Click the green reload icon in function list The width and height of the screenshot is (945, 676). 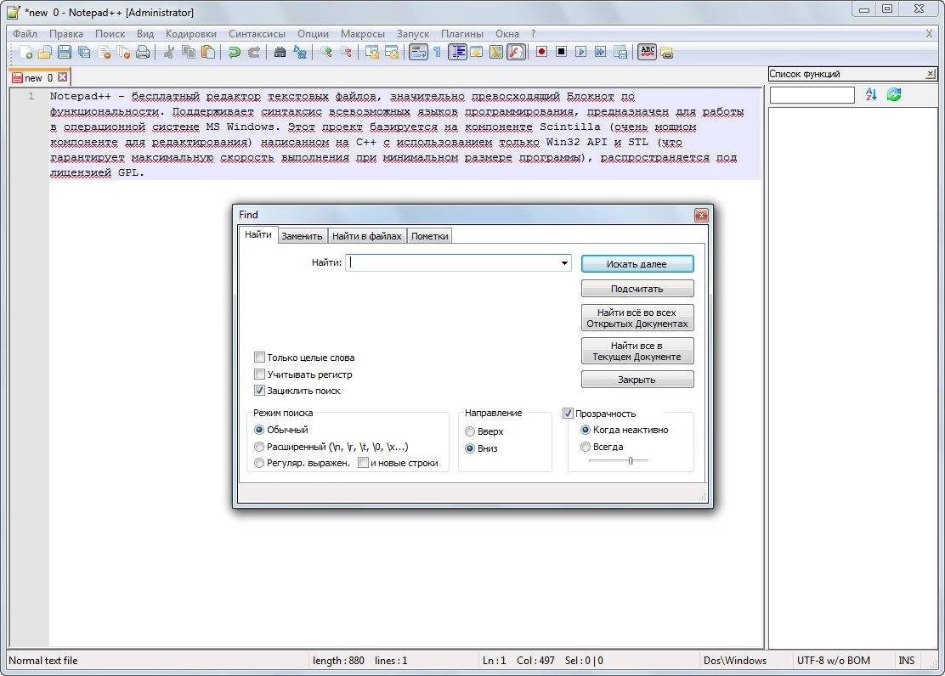tap(894, 94)
